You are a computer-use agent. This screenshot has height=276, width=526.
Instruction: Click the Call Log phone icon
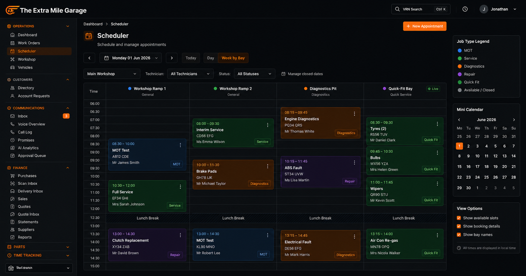12,132
